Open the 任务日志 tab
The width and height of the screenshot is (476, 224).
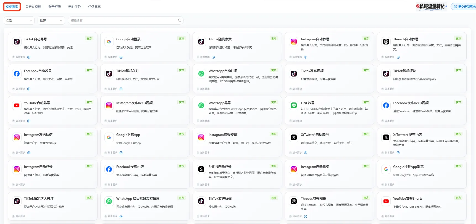click(x=94, y=7)
